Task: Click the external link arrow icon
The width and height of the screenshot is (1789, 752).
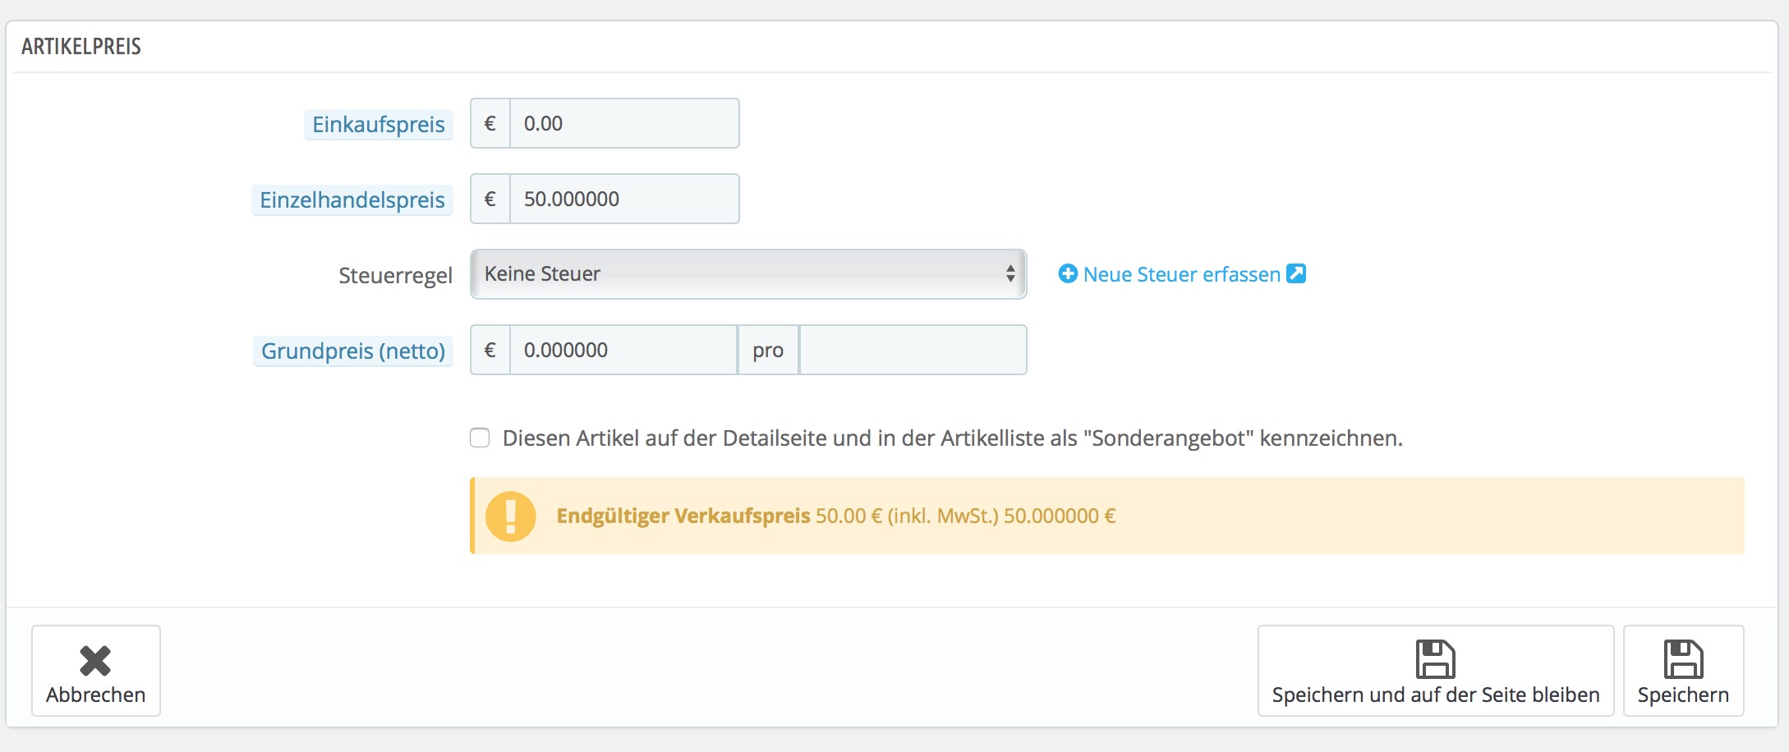Action: (x=1296, y=273)
